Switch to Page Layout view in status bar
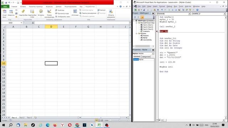Viewport: 228px width, 128px height. click(99, 120)
